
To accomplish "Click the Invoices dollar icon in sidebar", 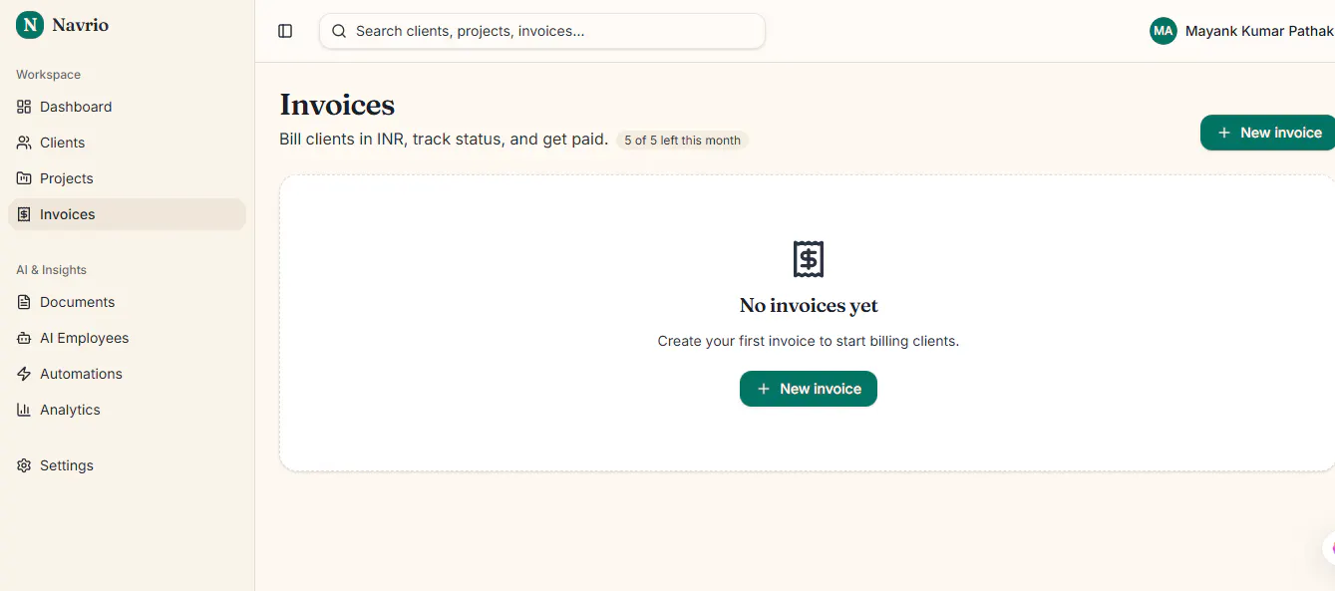I will pos(24,214).
